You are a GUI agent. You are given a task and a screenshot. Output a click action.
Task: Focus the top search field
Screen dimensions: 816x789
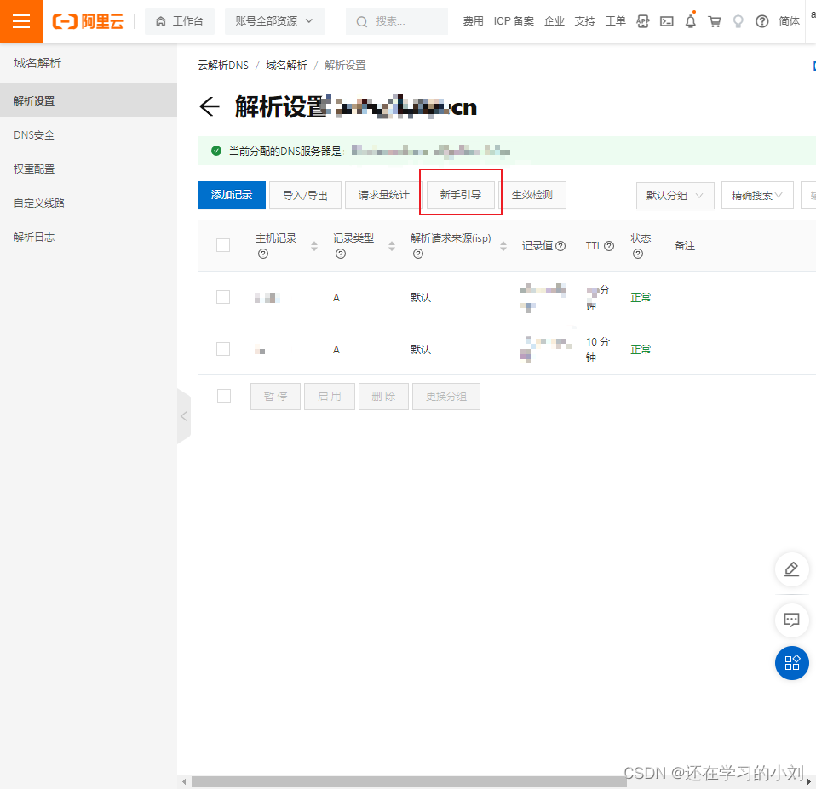[397, 21]
